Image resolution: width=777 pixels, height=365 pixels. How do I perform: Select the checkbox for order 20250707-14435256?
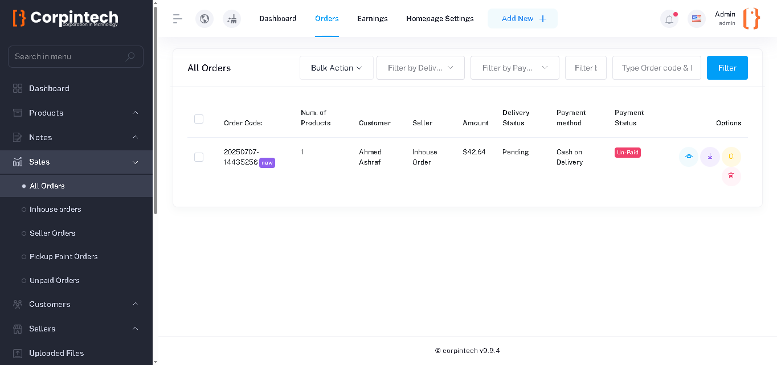point(198,157)
